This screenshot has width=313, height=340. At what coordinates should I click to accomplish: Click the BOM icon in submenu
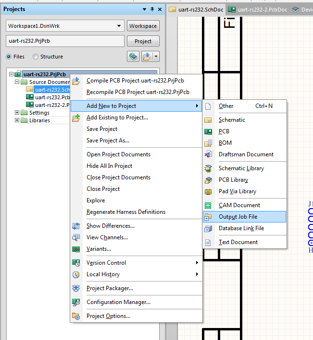coord(208,143)
